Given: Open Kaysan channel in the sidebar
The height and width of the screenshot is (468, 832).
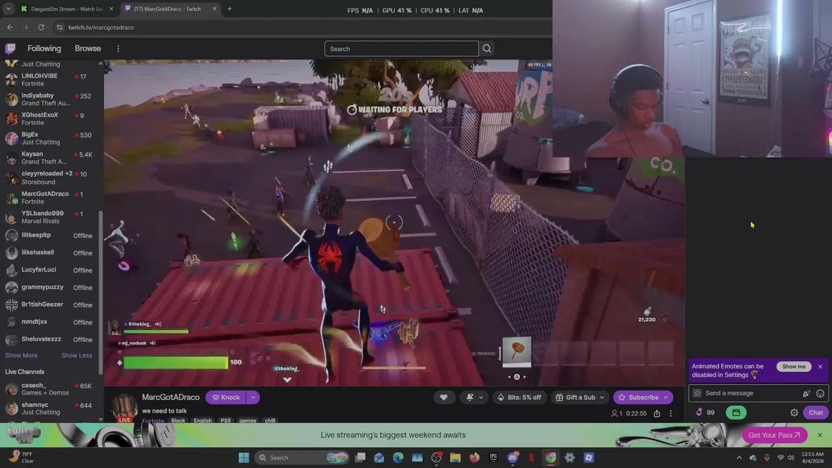Looking at the screenshot, I should click(49, 158).
